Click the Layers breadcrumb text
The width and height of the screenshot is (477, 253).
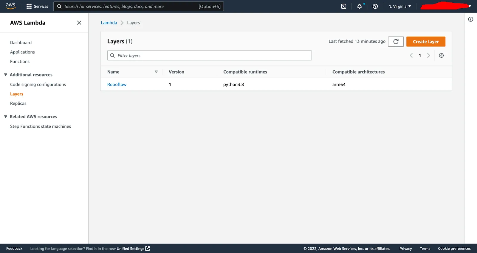pos(133,23)
